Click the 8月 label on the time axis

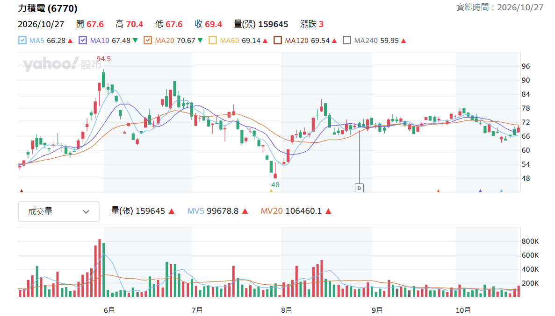[x=286, y=310]
